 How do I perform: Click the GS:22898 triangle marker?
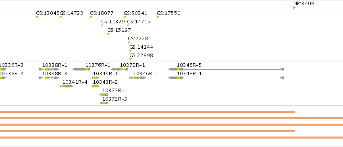pyautogui.click(x=131, y=59)
